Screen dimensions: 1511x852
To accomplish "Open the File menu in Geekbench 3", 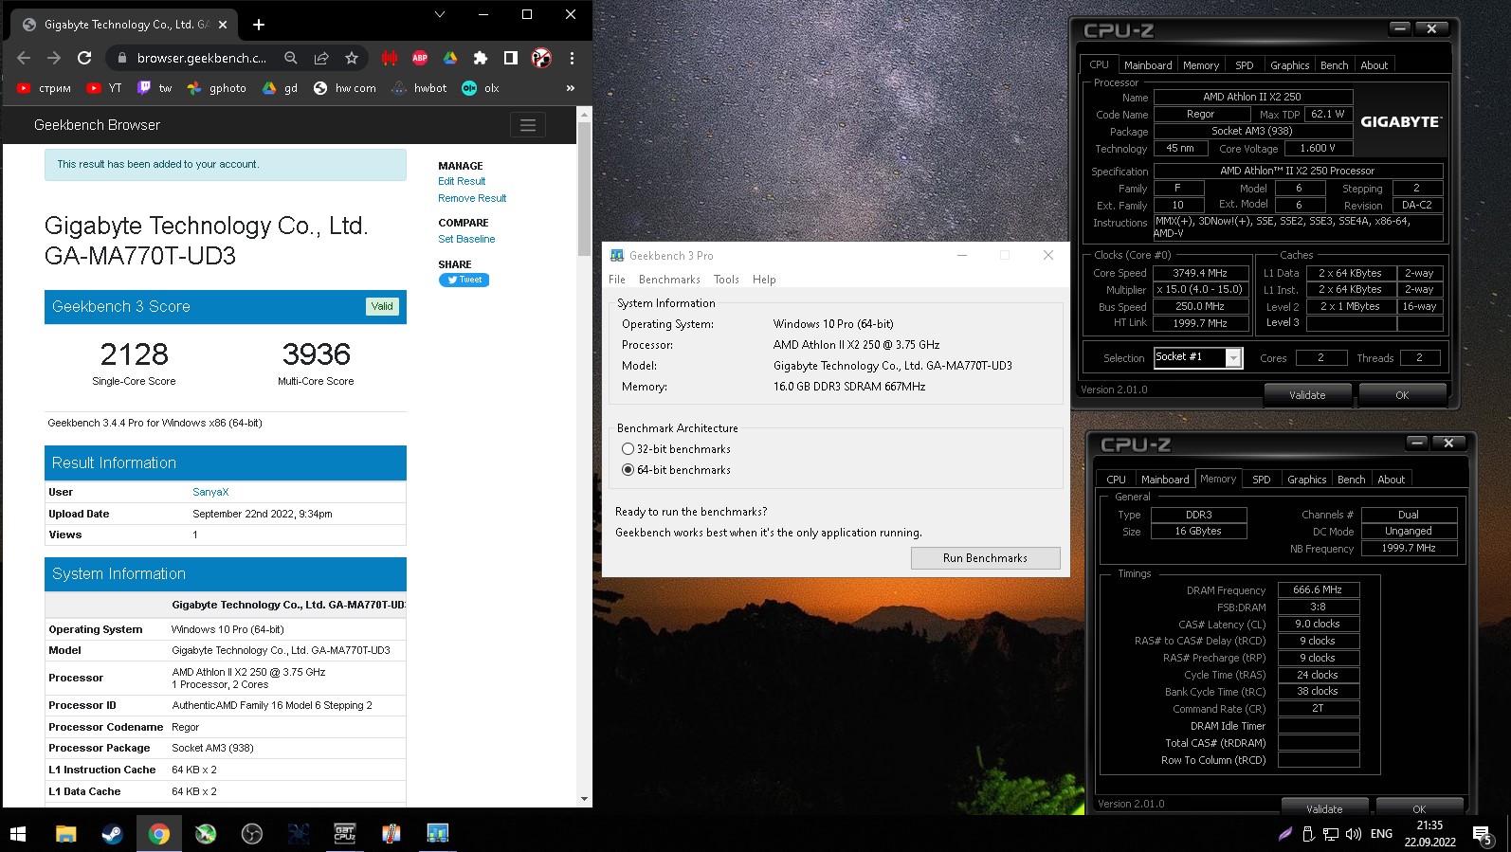I will (x=617, y=280).
